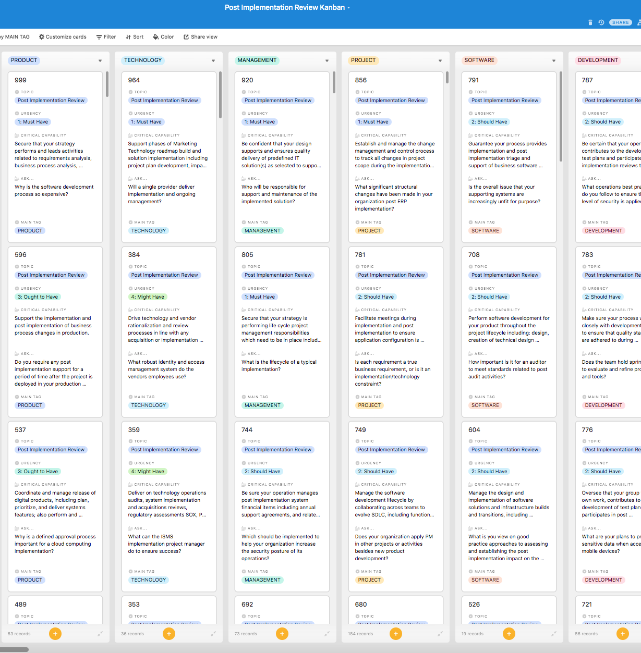This screenshot has height=653, width=641.
Task: Click the horizontal scrollbar at the bottom
Action: (x=15, y=649)
